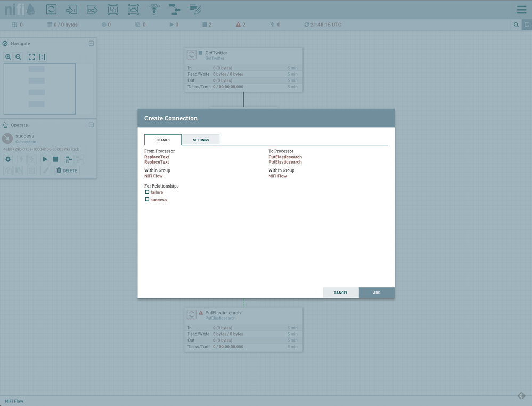This screenshot has width=532, height=406.
Task: Click the active threads count
Action: click(17, 25)
